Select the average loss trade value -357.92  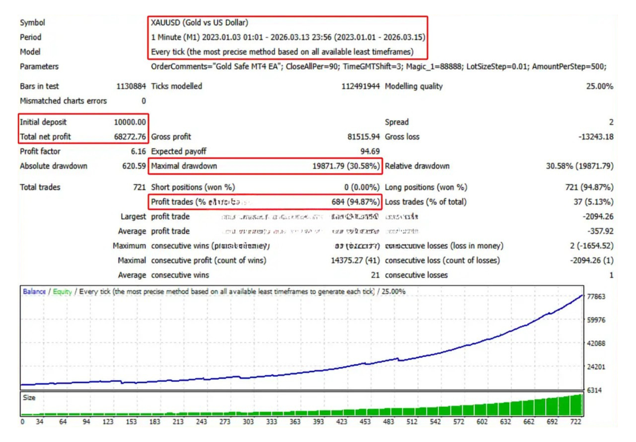coord(600,231)
